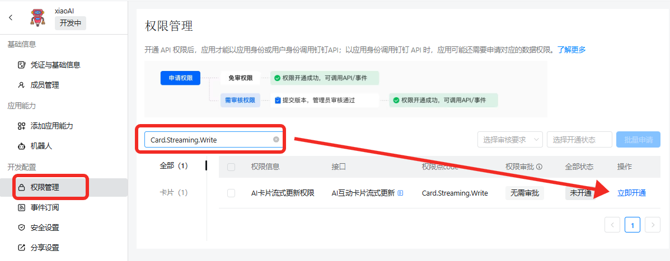Go to next page arrow in pagination
This screenshot has height=261, width=670.
(x=653, y=225)
